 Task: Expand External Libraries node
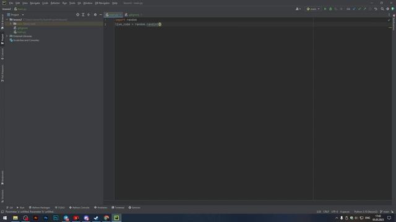(7, 36)
